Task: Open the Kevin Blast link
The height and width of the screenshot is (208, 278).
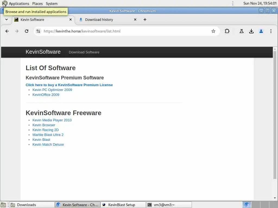Action: (41, 140)
